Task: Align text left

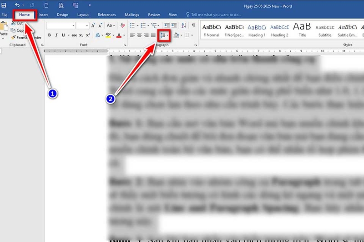Action: (132, 35)
